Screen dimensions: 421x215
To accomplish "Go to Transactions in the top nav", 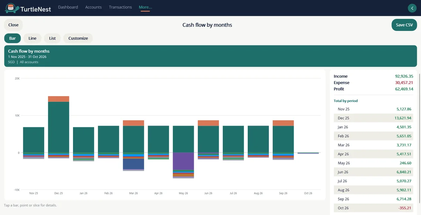I will 120,7.
